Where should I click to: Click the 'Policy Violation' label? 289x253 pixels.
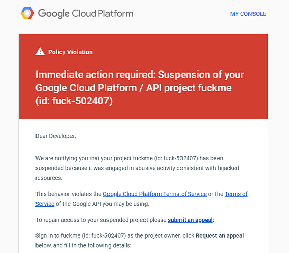click(x=70, y=52)
